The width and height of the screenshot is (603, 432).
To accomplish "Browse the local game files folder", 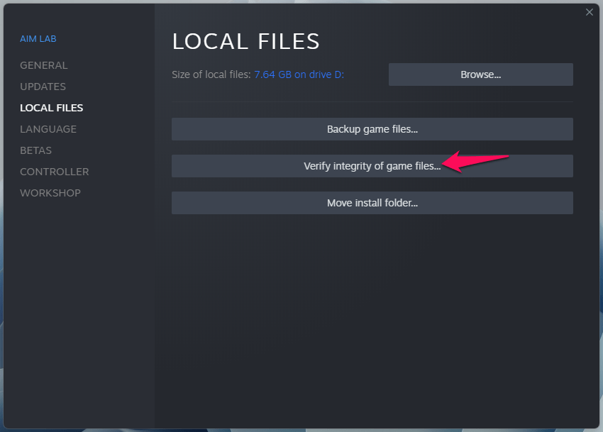I will (480, 74).
